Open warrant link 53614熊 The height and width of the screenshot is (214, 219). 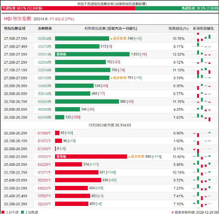pyautogui.click(x=45, y=94)
